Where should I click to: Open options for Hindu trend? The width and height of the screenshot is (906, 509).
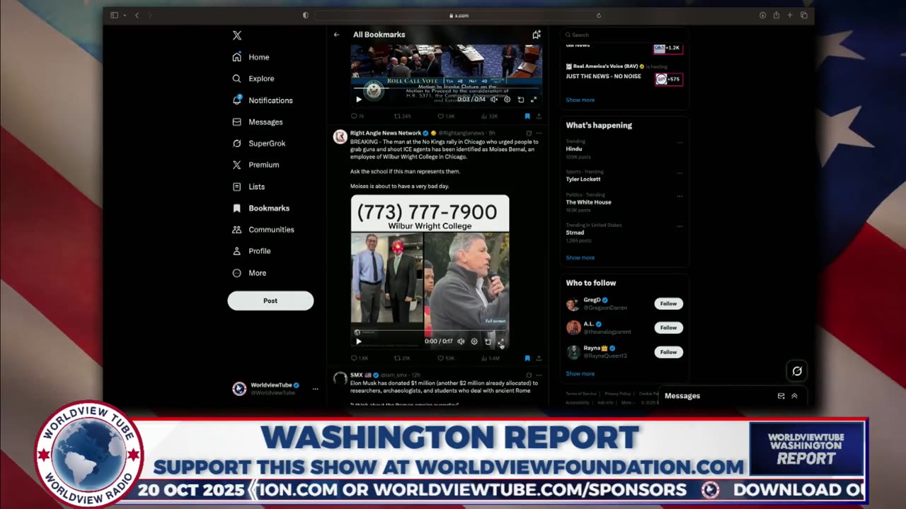[x=680, y=143]
